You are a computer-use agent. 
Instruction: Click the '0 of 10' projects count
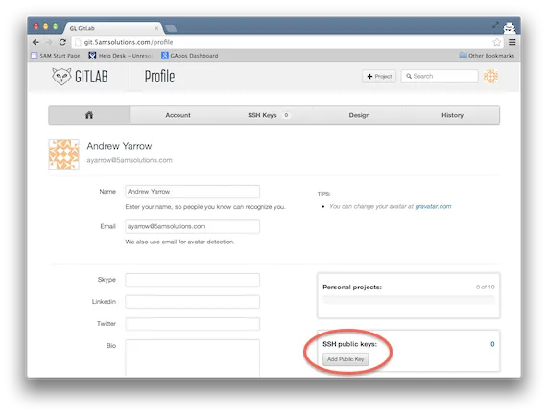(485, 287)
